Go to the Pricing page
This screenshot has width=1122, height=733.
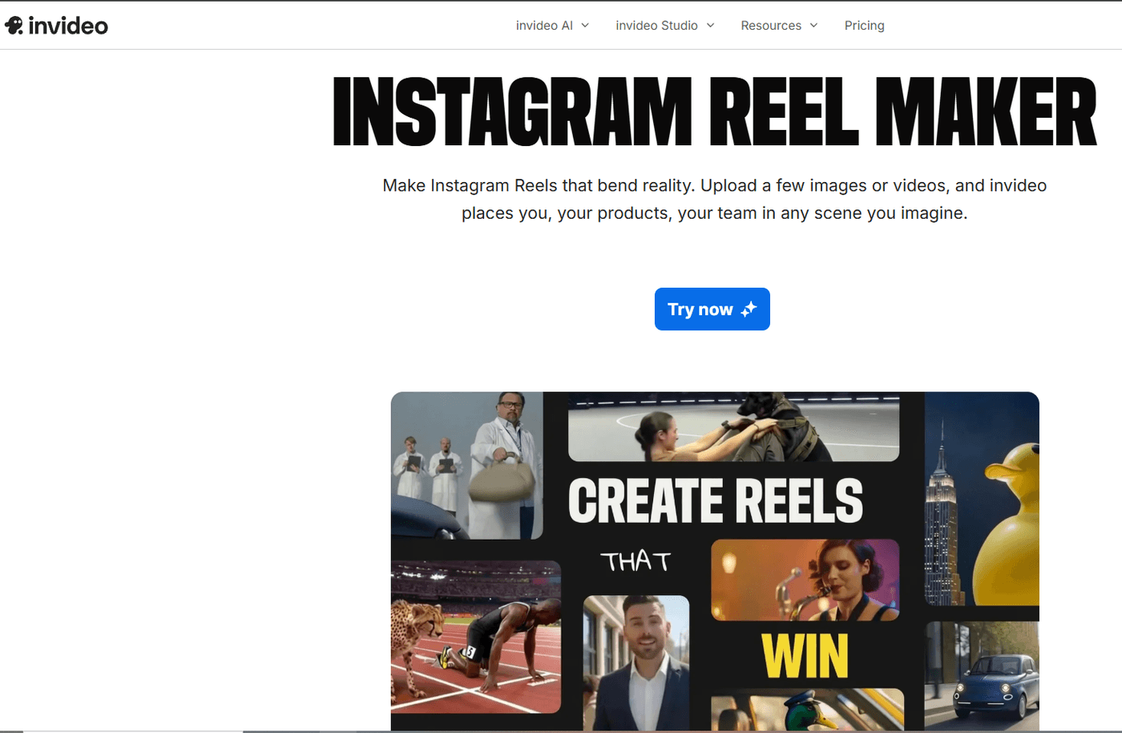pos(864,26)
